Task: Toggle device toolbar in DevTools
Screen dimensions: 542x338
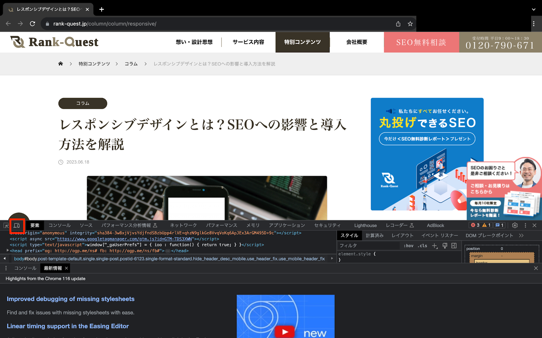Action: (17, 225)
